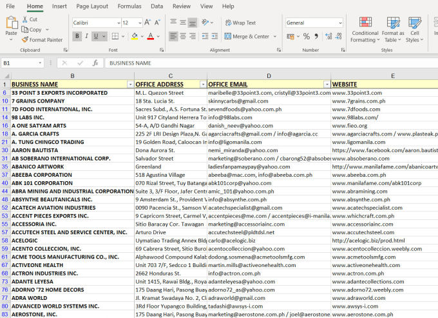Open the Help tab
Viewport: 438px width, 318px height.
pyautogui.click(x=228, y=6)
